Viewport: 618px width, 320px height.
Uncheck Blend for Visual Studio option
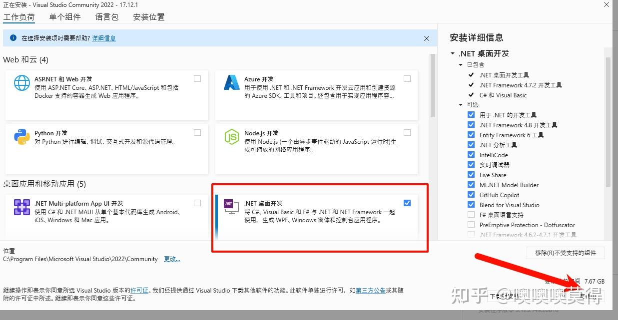(x=471, y=205)
